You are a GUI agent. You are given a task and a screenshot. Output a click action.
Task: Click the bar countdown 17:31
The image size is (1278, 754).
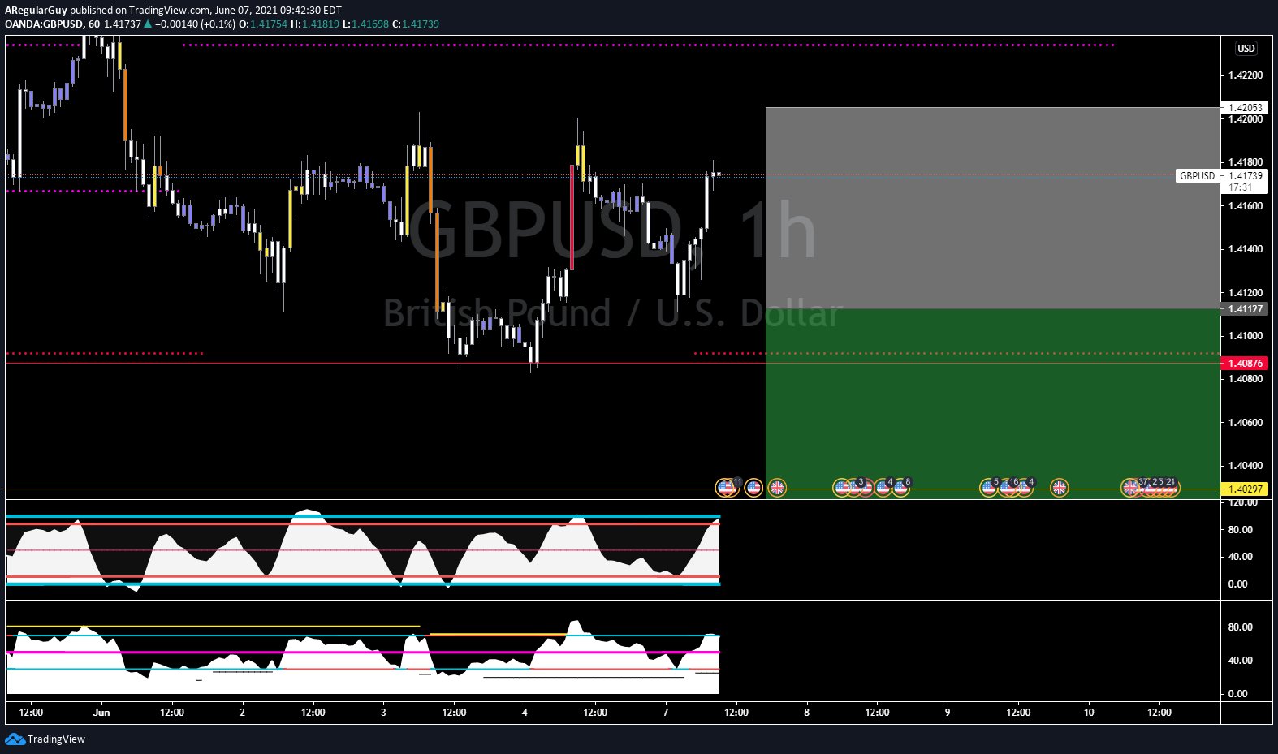1240,187
